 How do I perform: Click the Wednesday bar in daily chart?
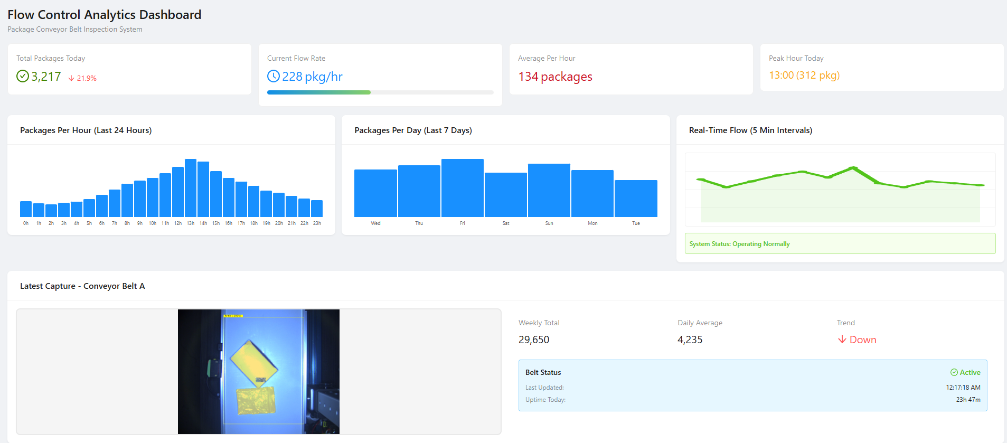[375, 193]
